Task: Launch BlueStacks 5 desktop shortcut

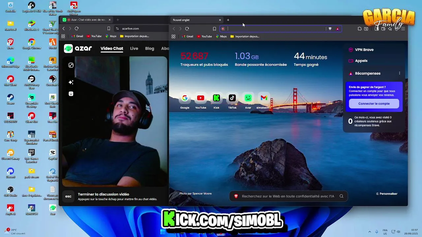Action: (x=31, y=25)
